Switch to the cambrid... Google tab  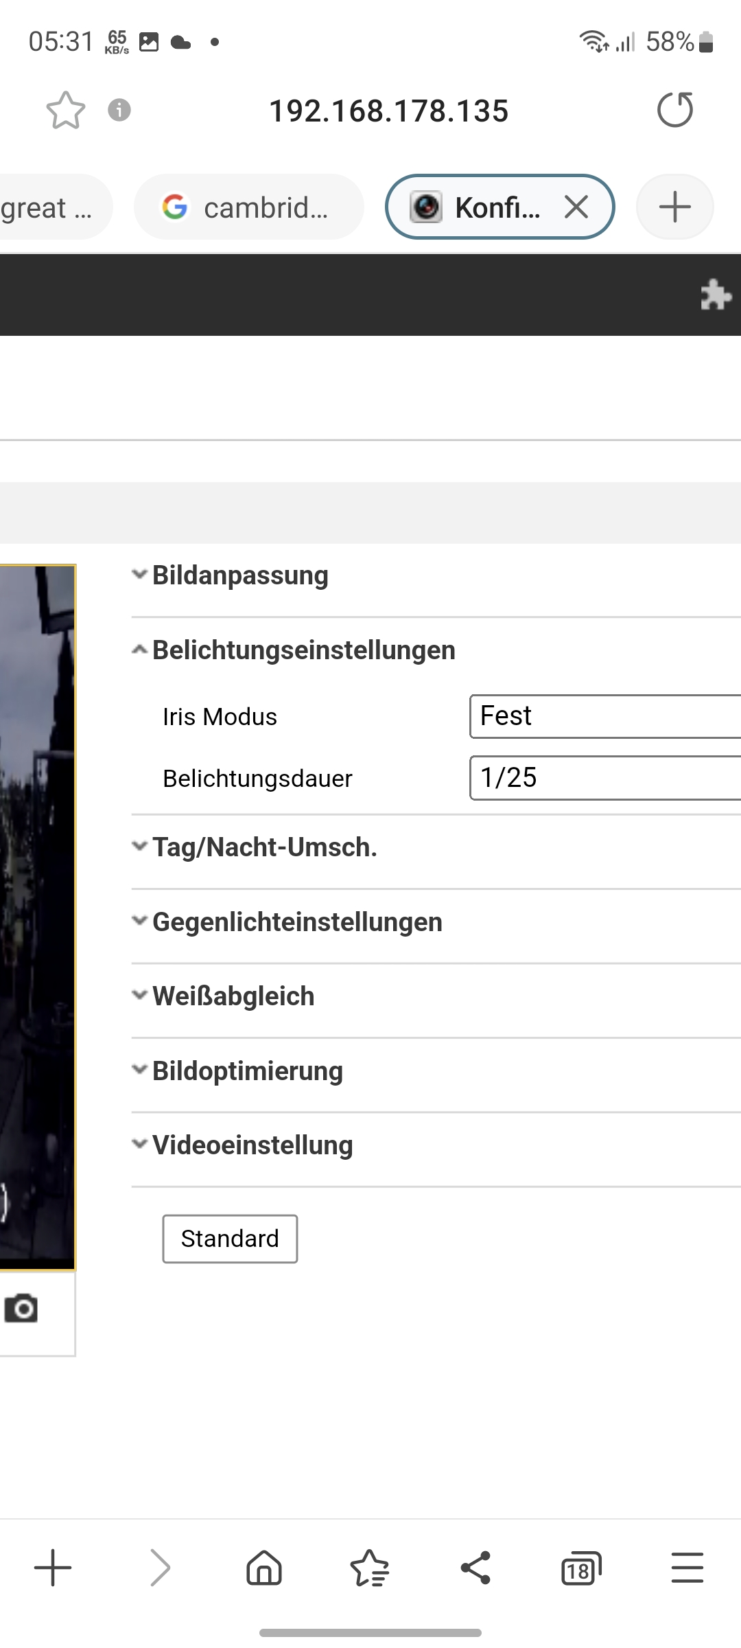(248, 207)
